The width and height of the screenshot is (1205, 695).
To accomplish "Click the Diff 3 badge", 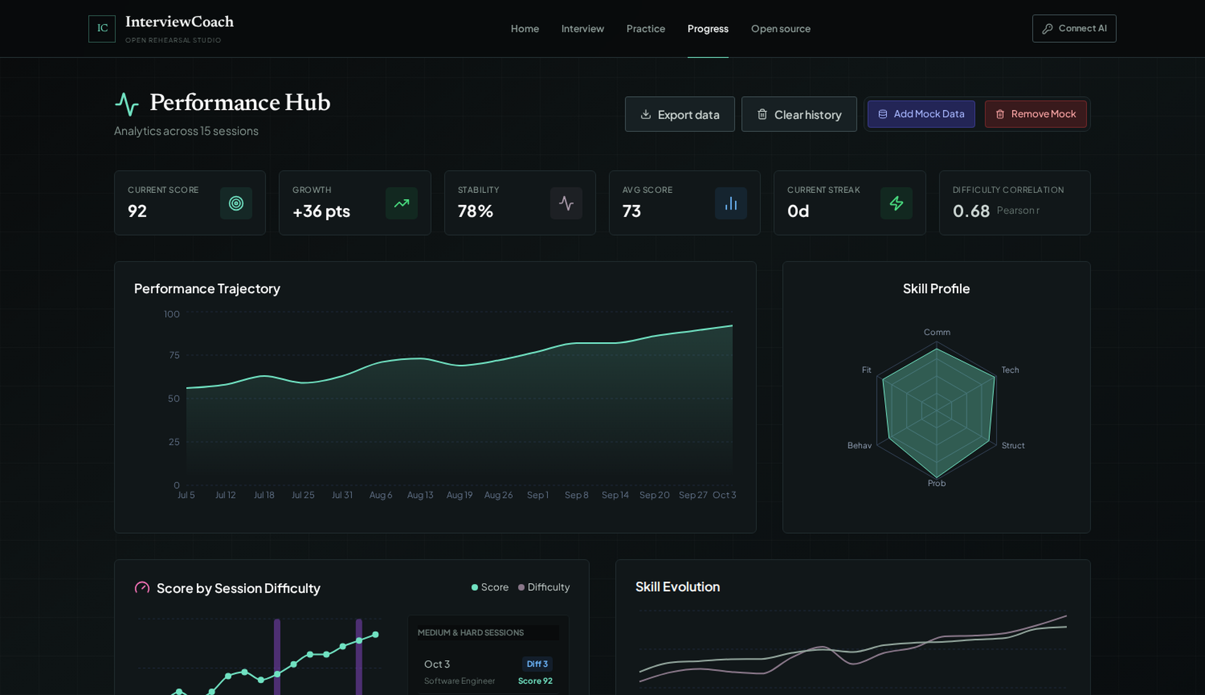I will click(x=537, y=663).
